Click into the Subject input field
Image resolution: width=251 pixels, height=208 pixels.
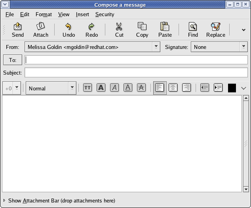point(136,73)
